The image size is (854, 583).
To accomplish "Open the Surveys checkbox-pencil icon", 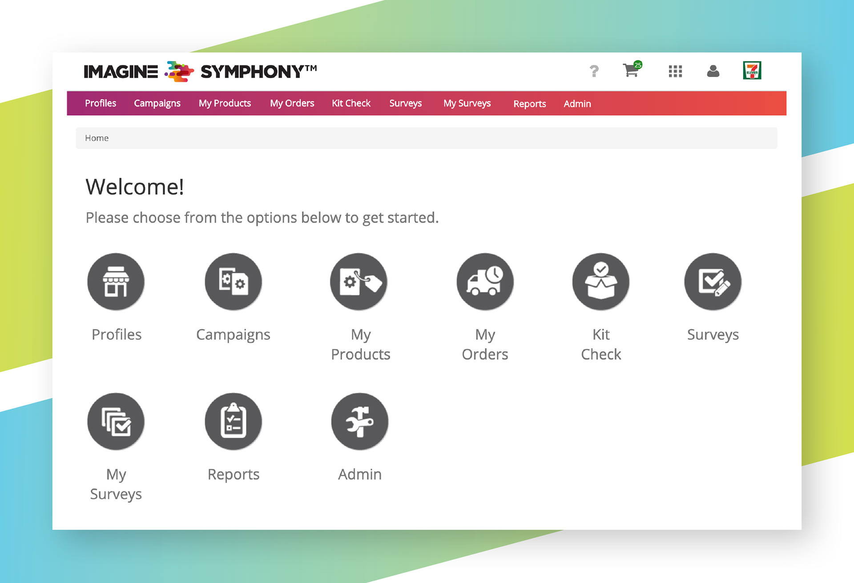I will click(x=713, y=281).
